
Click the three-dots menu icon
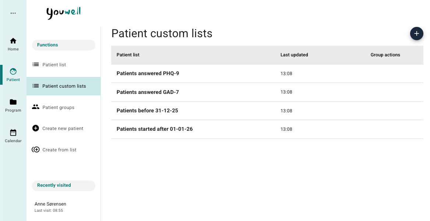tap(13, 13)
